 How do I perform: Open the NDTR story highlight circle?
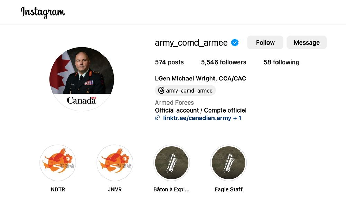[58, 163]
